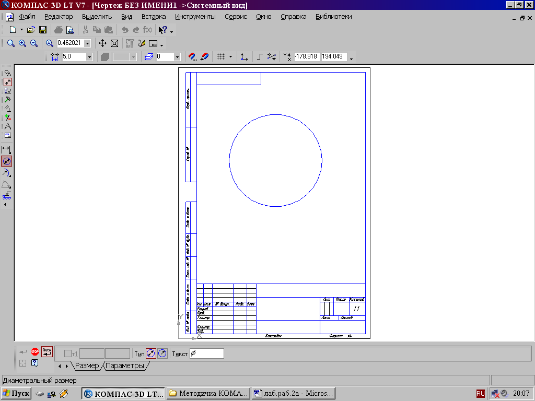Open лаб.раб.2а Microsoft Word taskbar button

(x=293, y=393)
